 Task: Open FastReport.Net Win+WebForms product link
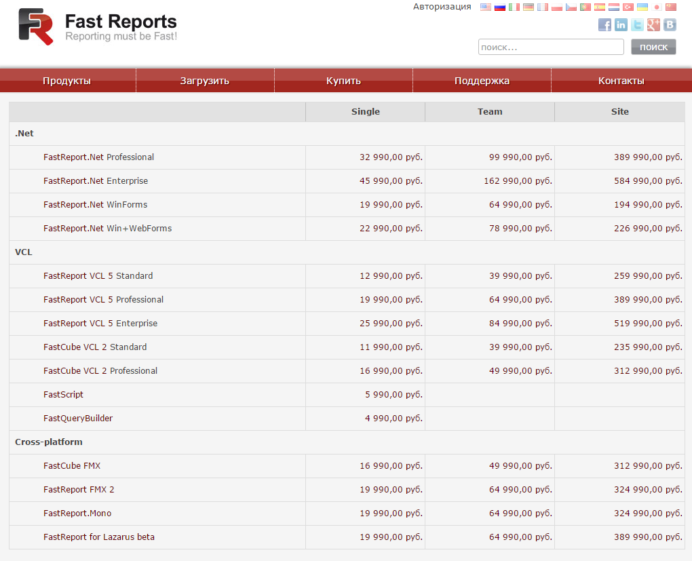[108, 229]
